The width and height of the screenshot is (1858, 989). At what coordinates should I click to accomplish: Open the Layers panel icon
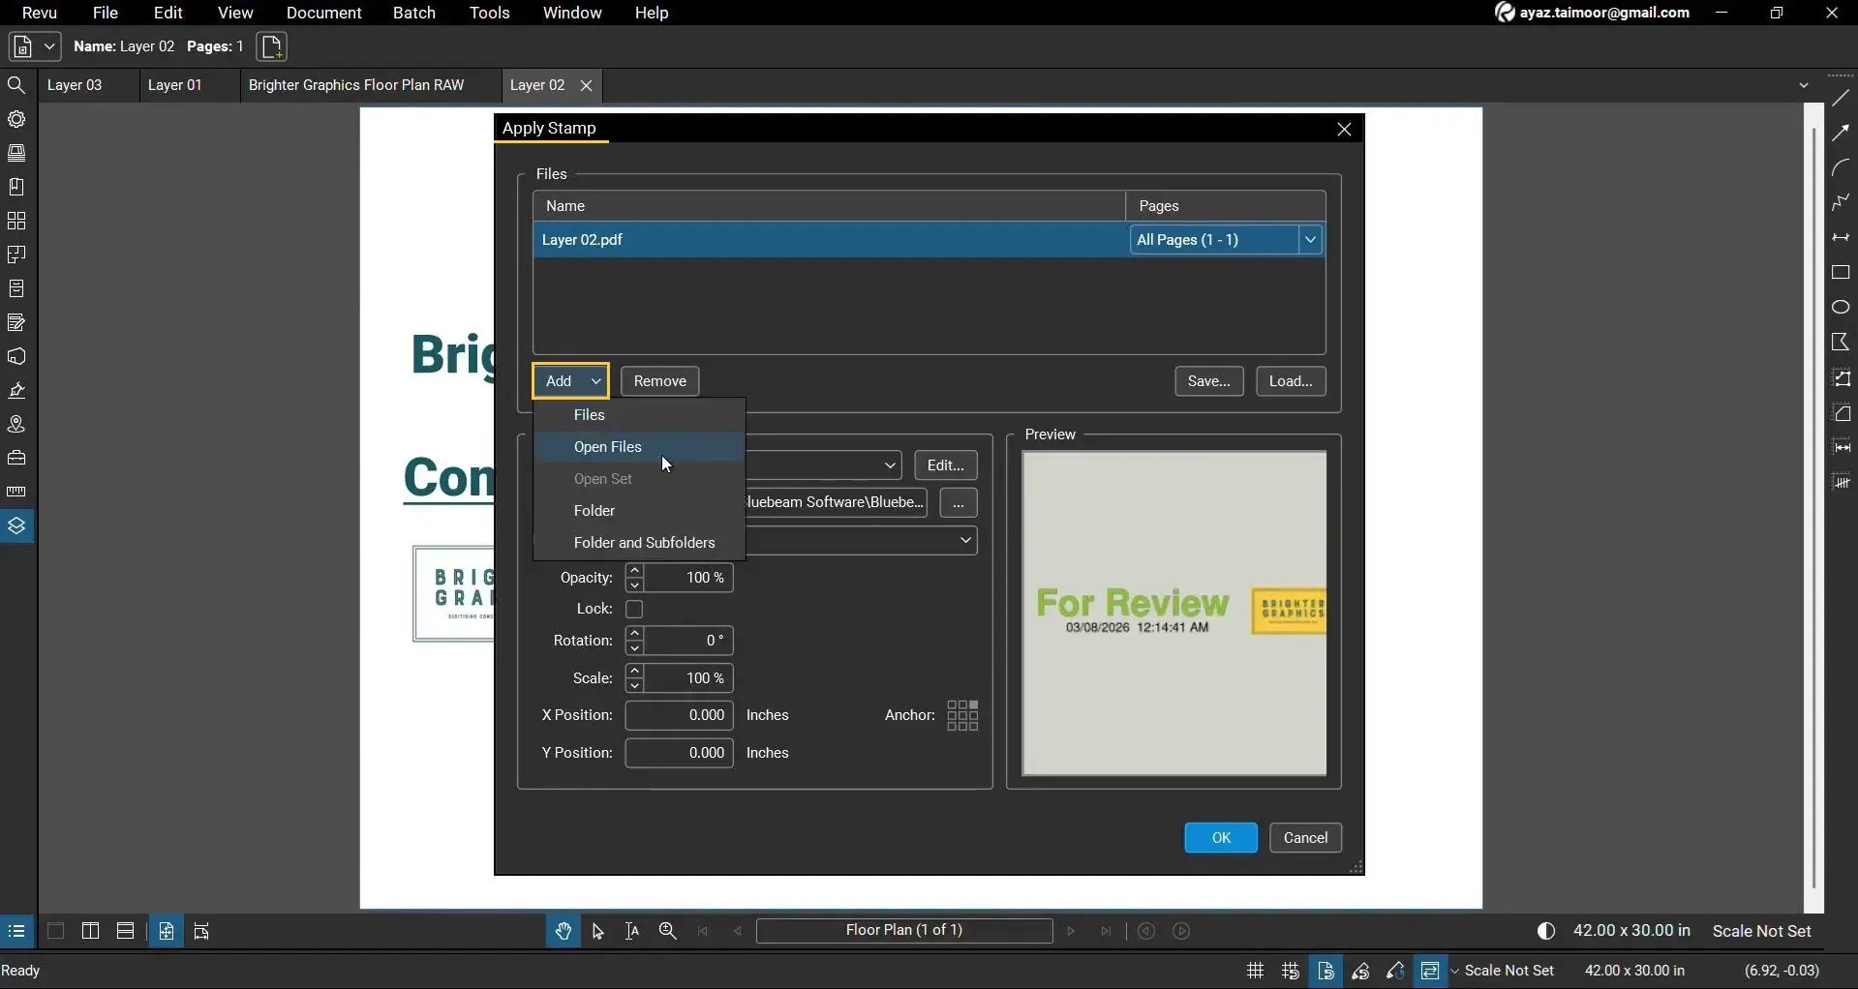[x=16, y=526]
